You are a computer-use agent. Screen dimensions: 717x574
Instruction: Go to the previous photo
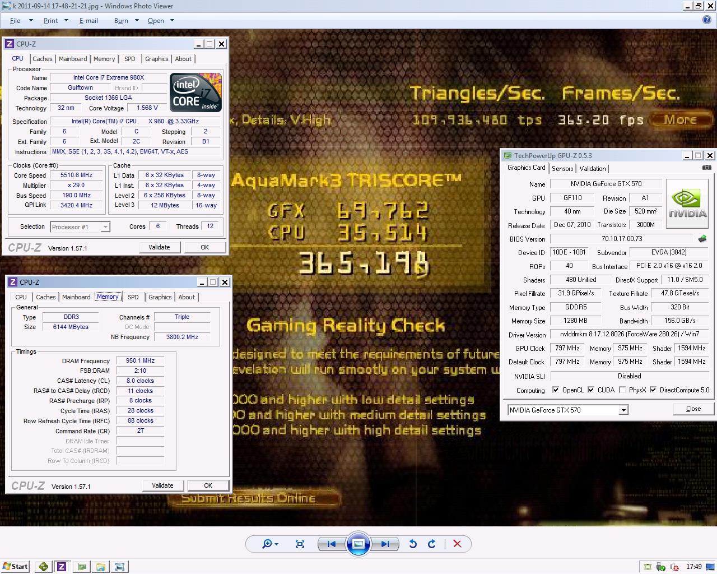pyautogui.click(x=331, y=544)
